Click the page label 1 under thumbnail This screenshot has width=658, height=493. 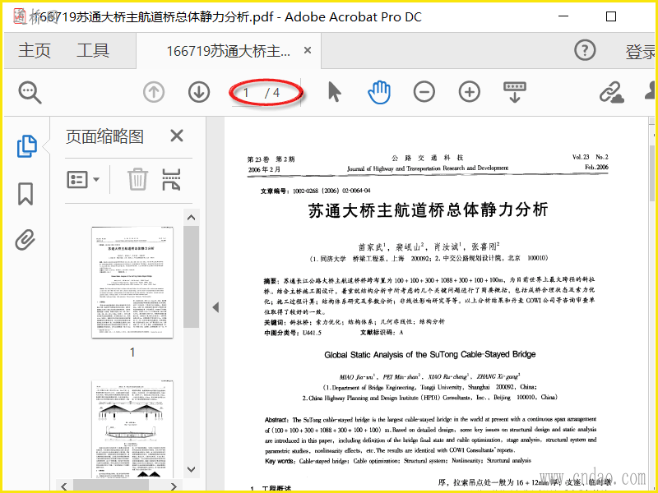pos(132,352)
